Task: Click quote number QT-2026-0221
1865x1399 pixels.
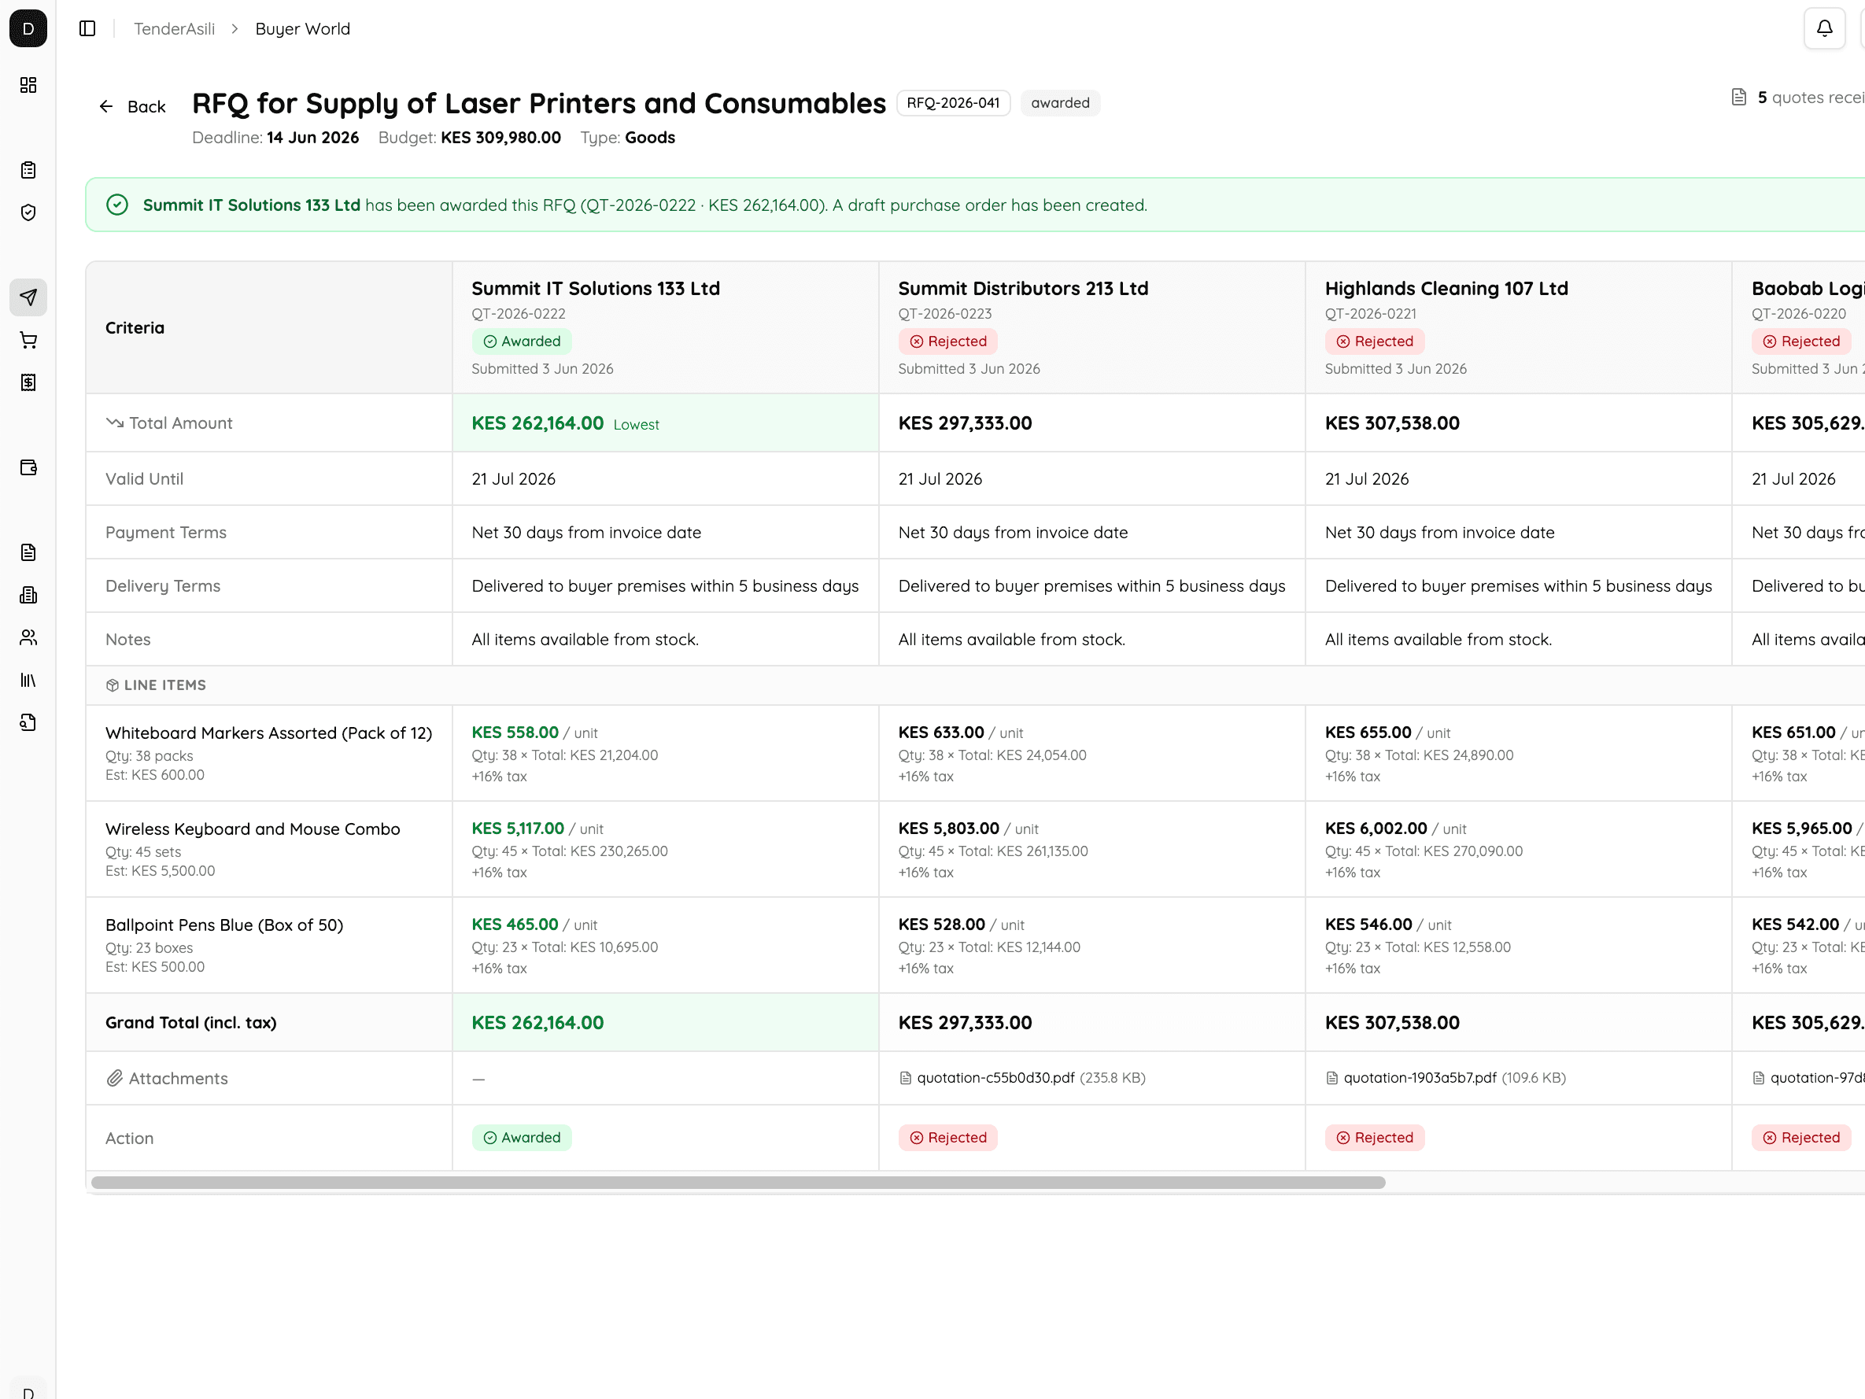Action: 1371,314
